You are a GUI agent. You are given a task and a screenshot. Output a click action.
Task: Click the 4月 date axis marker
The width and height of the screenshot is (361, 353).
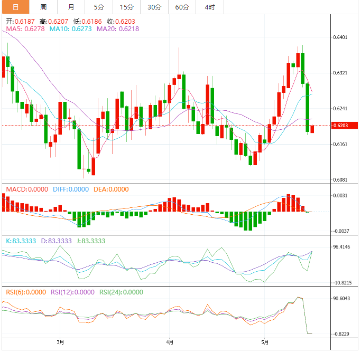coord(170,342)
